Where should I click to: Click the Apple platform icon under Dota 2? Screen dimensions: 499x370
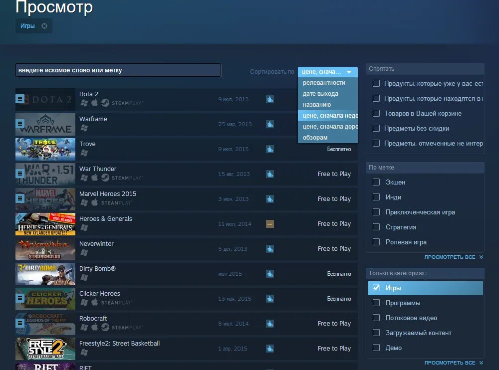pyautogui.click(x=94, y=103)
